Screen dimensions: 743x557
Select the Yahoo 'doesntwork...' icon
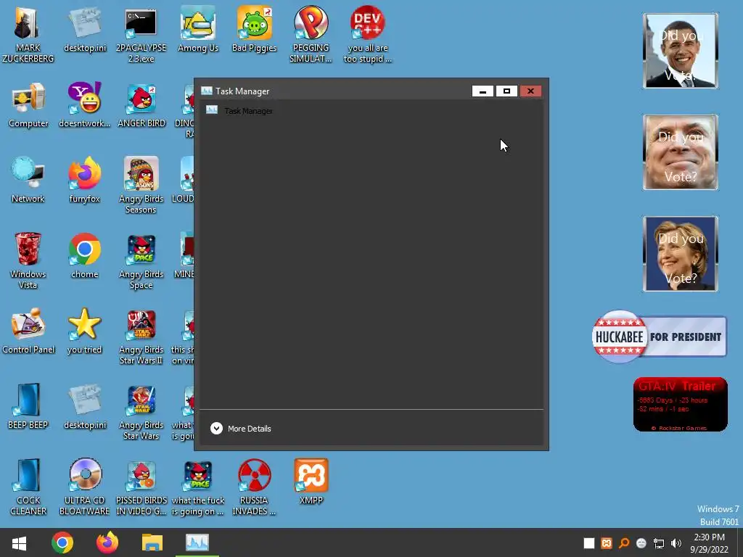pos(84,105)
